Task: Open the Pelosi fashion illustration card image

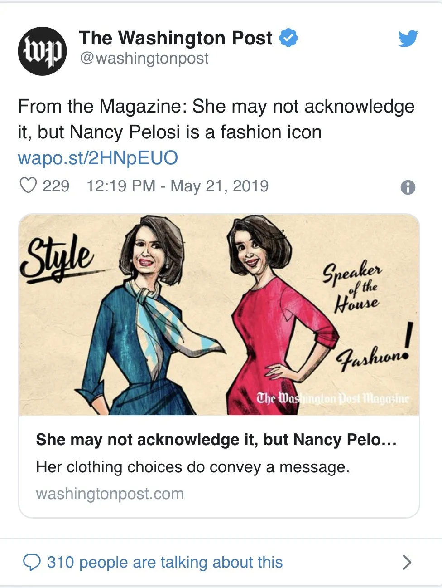Action: tap(219, 314)
